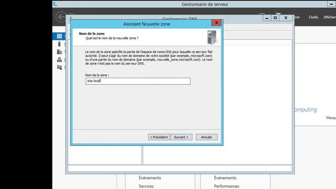Click the Masquer link in Server Manager
Screen dimensions: 336x189
tap(331, 118)
